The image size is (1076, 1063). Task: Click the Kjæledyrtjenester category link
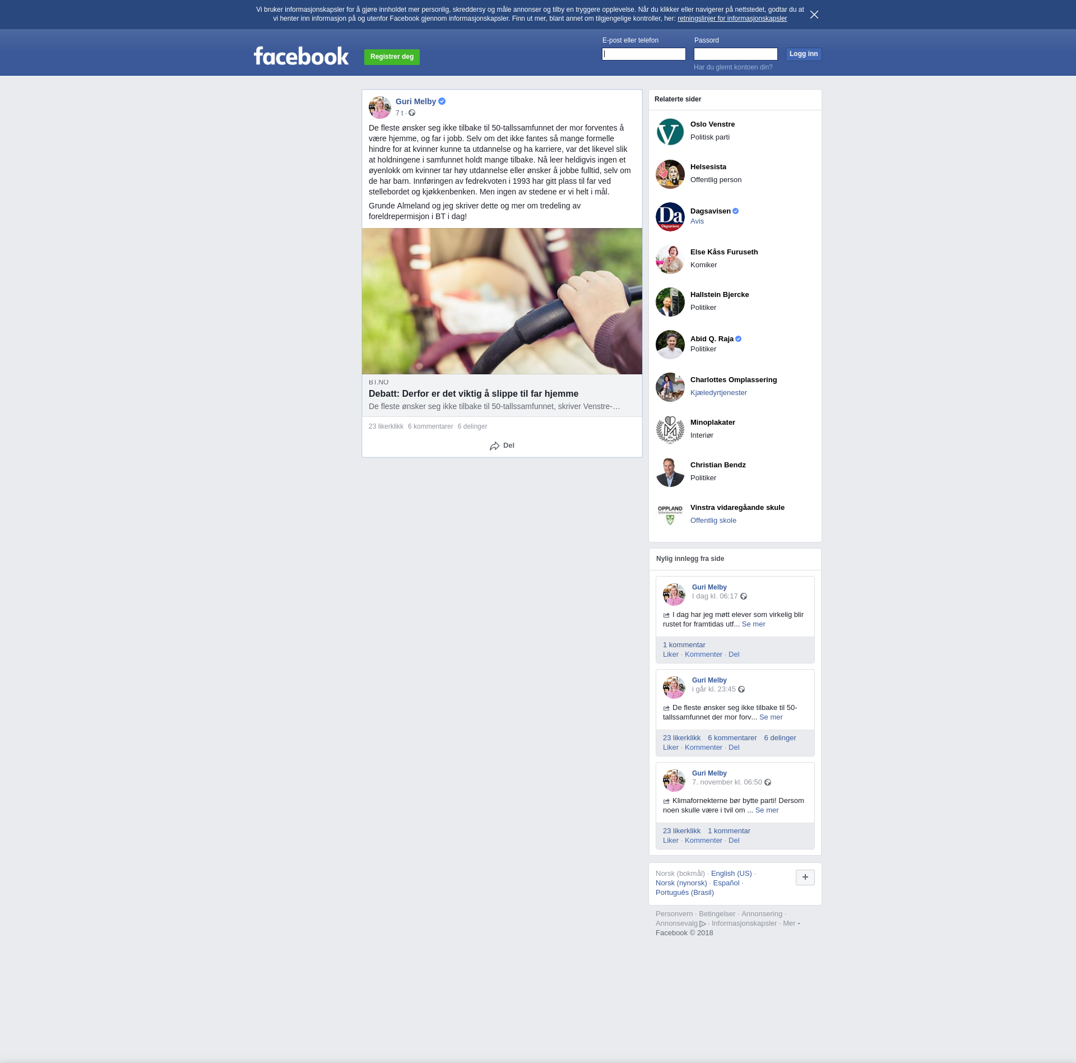pos(718,393)
